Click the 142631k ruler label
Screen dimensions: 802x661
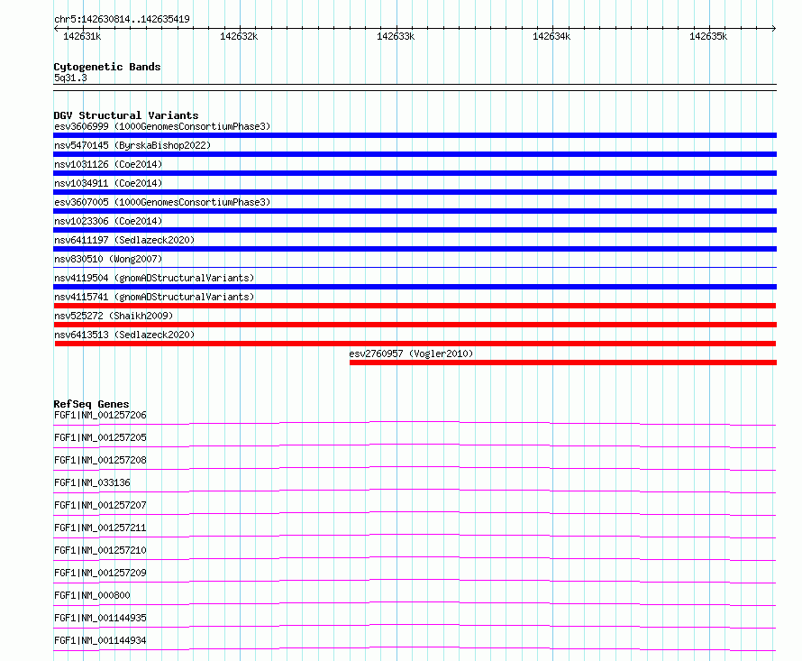82,36
